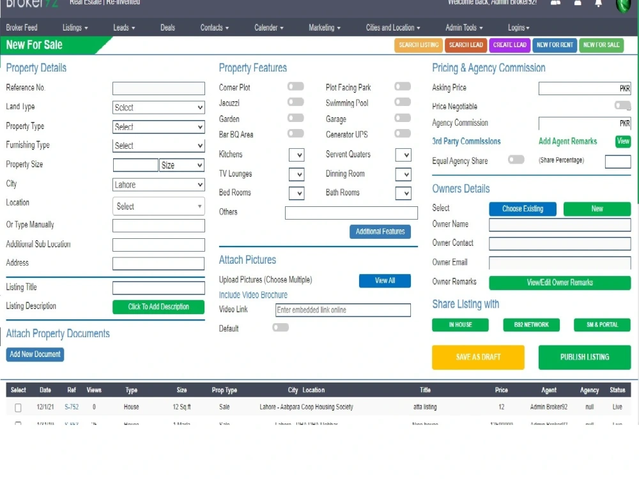The height and width of the screenshot is (479, 639).
Task: Click the Video Link input field
Action: [343, 310]
